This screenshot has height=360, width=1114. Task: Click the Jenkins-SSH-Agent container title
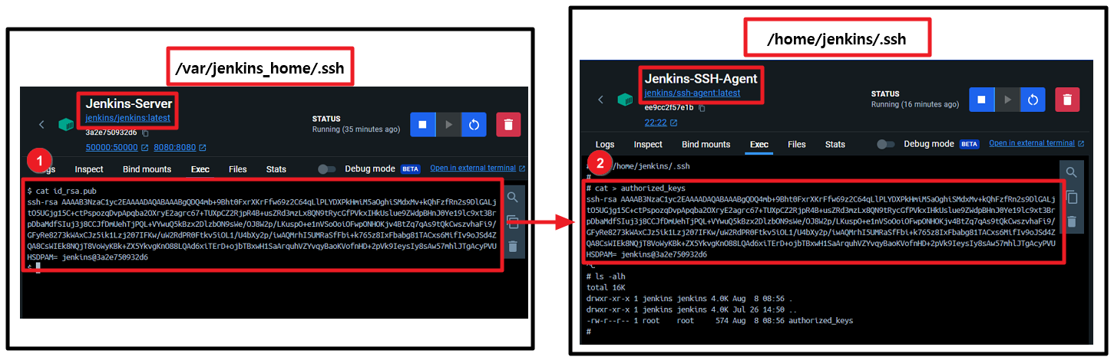(x=701, y=78)
